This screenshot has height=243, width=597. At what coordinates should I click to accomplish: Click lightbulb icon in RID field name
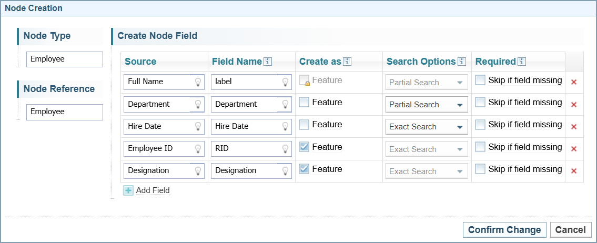pyautogui.click(x=285, y=149)
